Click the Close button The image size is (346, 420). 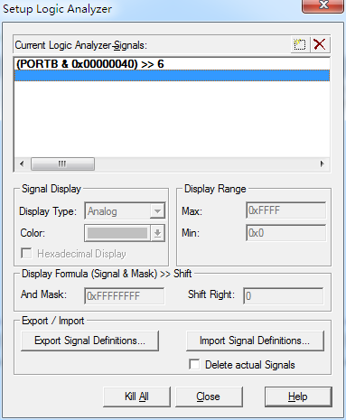tap(209, 397)
